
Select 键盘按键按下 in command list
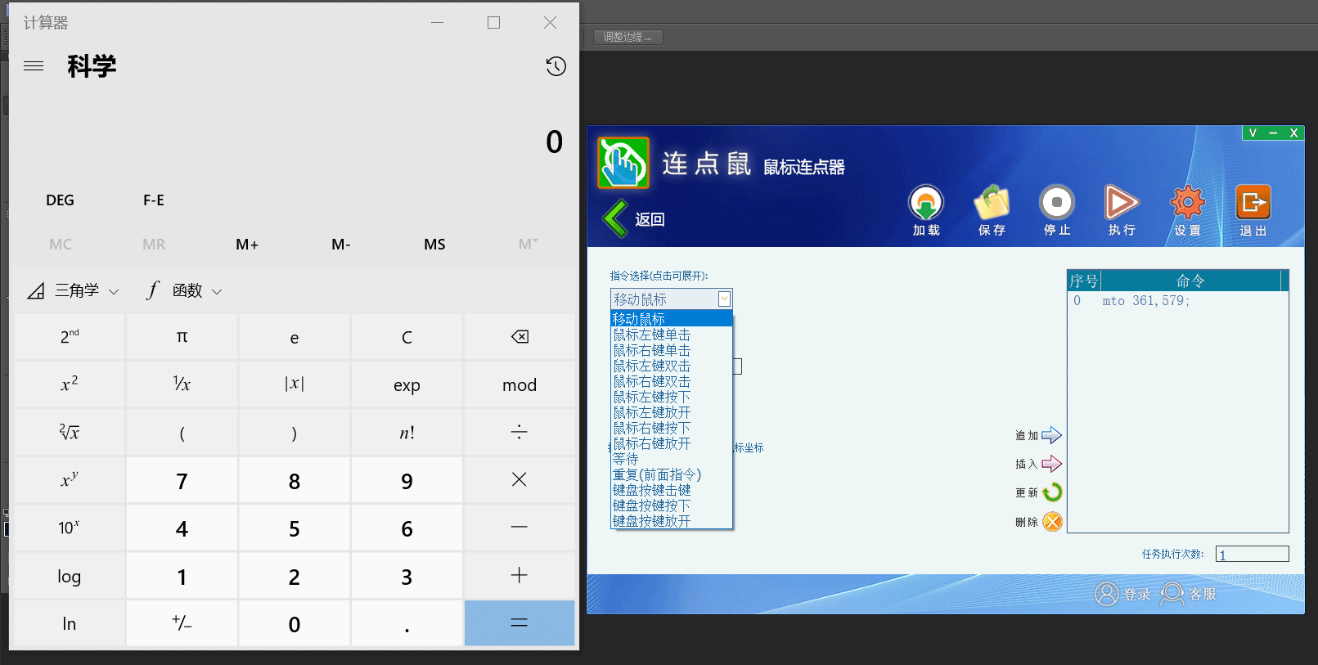pos(672,505)
